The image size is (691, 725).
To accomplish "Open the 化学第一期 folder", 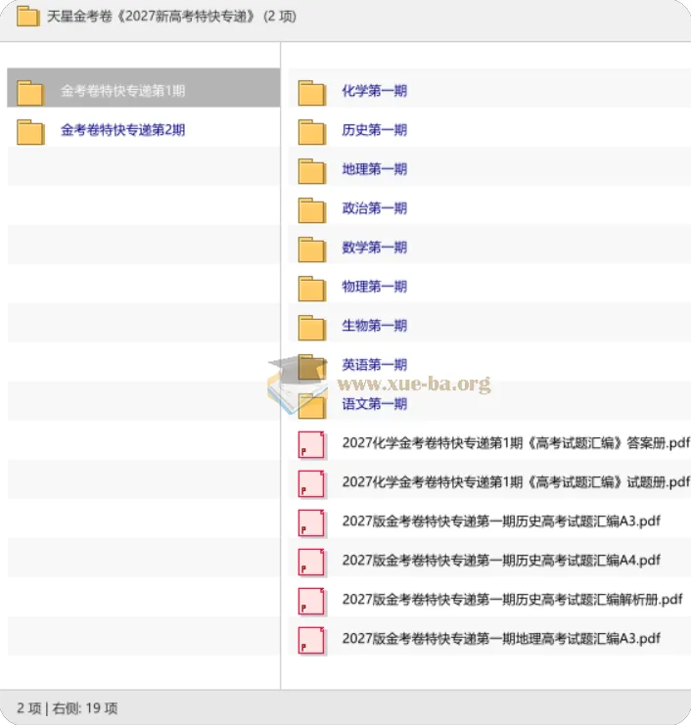I will pyautogui.click(x=374, y=91).
